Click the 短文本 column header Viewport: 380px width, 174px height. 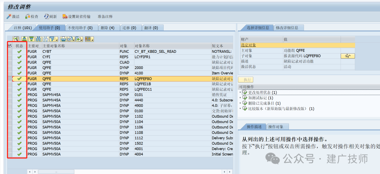coord(222,46)
